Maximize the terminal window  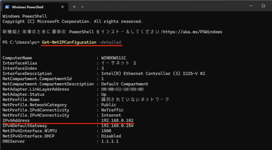(x=263, y=6)
